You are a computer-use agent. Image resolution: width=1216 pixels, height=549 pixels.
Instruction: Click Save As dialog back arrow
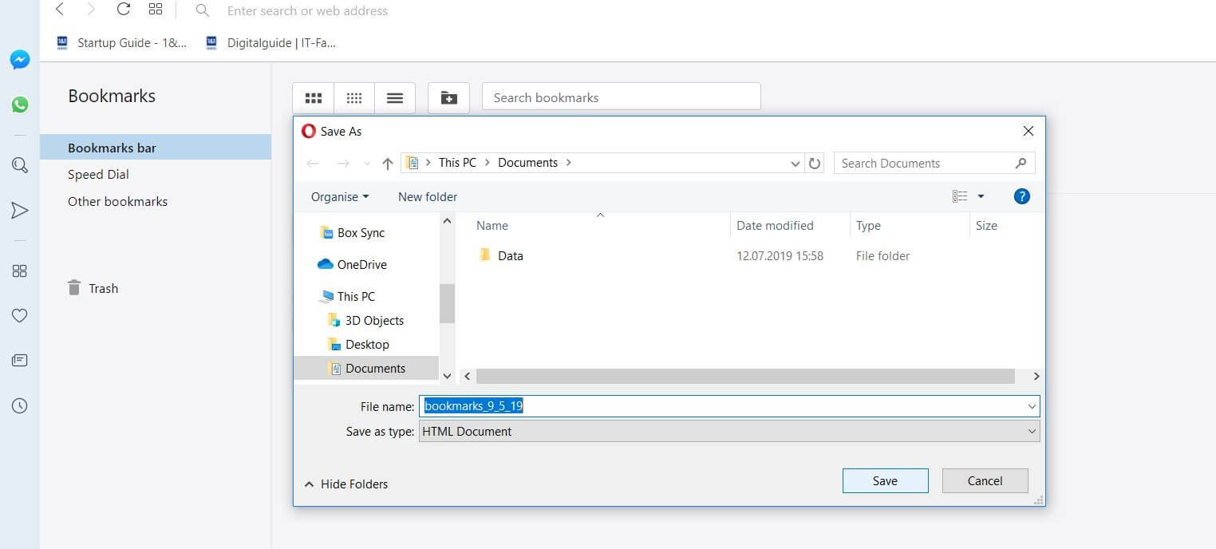(313, 163)
